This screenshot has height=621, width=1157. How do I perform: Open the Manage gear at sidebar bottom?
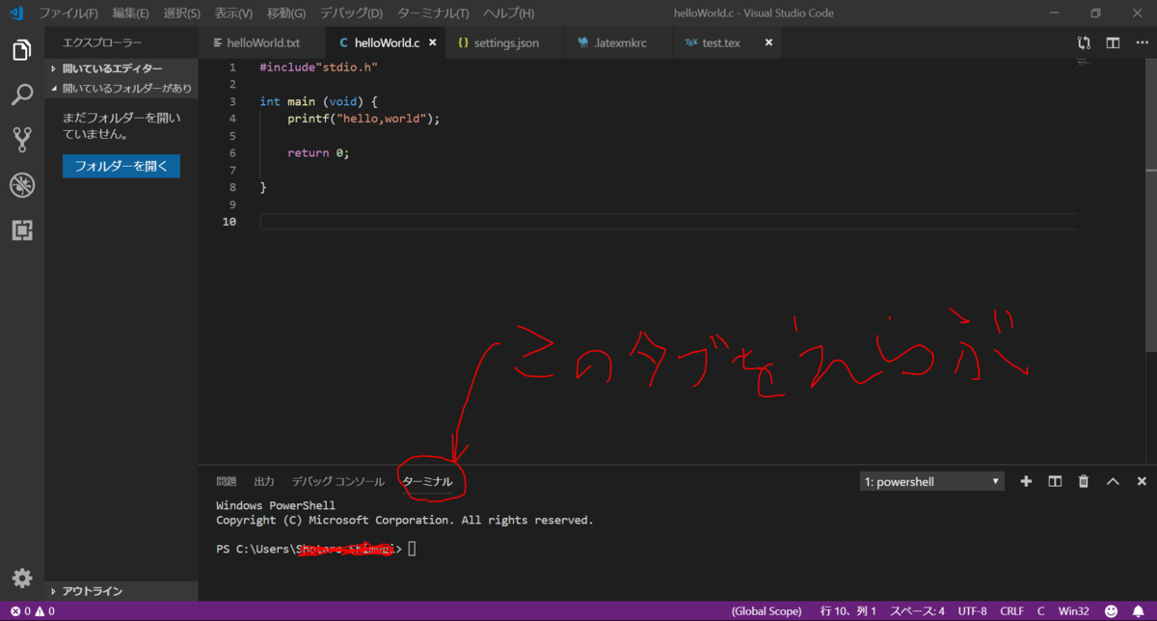tap(22, 578)
